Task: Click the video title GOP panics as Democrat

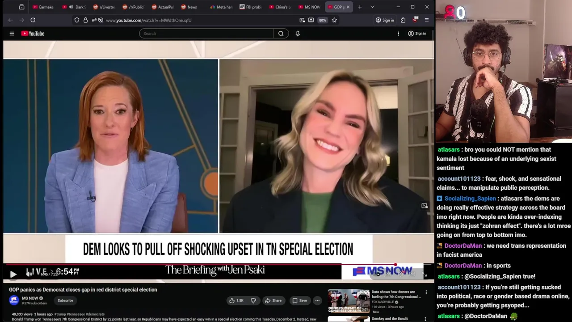Action: (83, 290)
